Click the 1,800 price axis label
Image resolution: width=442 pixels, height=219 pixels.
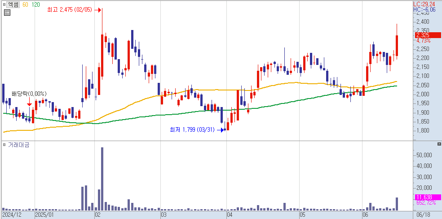pos(423,131)
